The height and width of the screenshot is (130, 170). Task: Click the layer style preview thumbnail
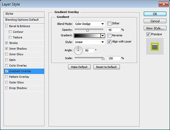click(155, 47)
